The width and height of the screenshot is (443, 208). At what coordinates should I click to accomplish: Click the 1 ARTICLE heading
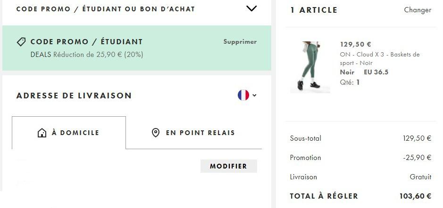coord(314,10)
